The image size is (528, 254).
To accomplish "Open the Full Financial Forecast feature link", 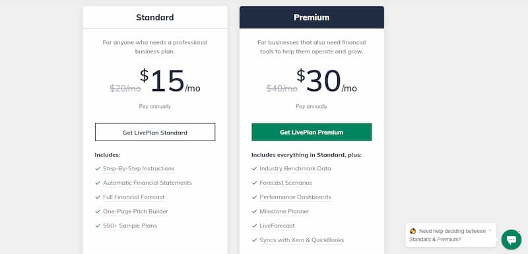I will pos(134,197).
